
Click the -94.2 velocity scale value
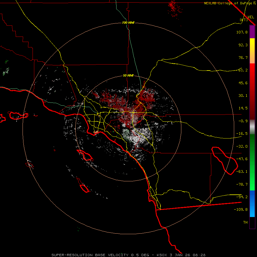point(242,197)
